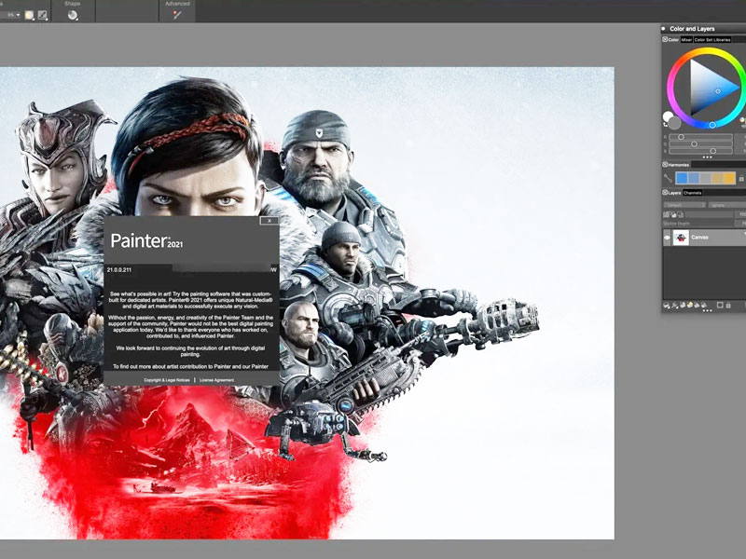Adjust the first (top) color slider knob
Image resolution: width=746 pixels, height=559 pixels.
pos(681,137)
